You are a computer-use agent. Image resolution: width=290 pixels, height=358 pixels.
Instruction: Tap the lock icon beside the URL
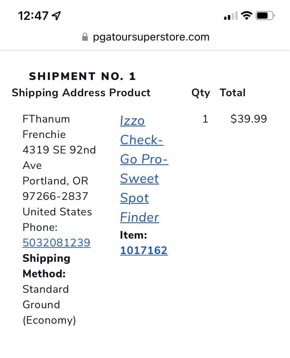(85, 37)
